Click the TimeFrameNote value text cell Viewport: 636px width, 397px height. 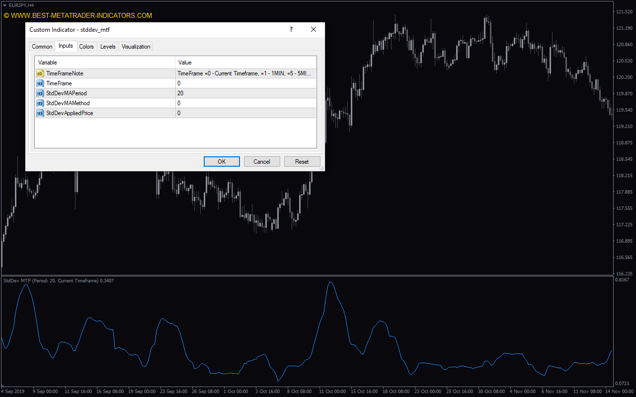(x=246, y=73)
